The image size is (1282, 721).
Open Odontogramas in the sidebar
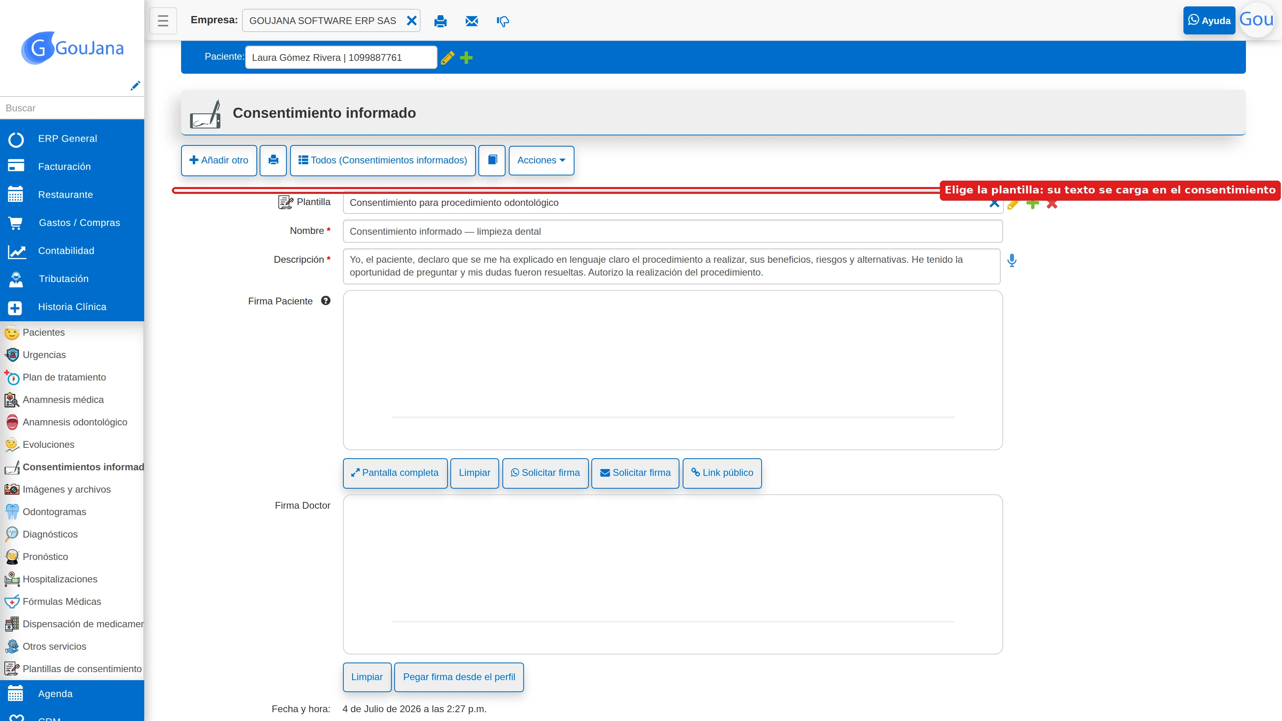coord(54,512)
